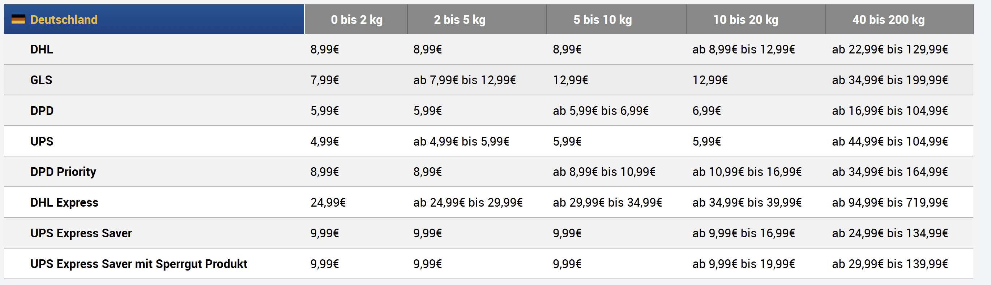991x285 pixels.
Task: Click the UPS Express Saver row label
Action: coord(81,233)
